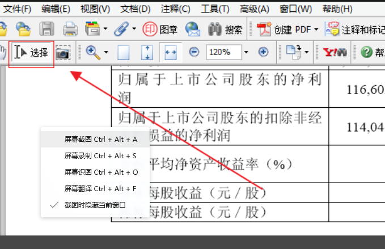Screen dimensions: 385x249
Task: Click the rotate pages icon
Action: (293, 52)
